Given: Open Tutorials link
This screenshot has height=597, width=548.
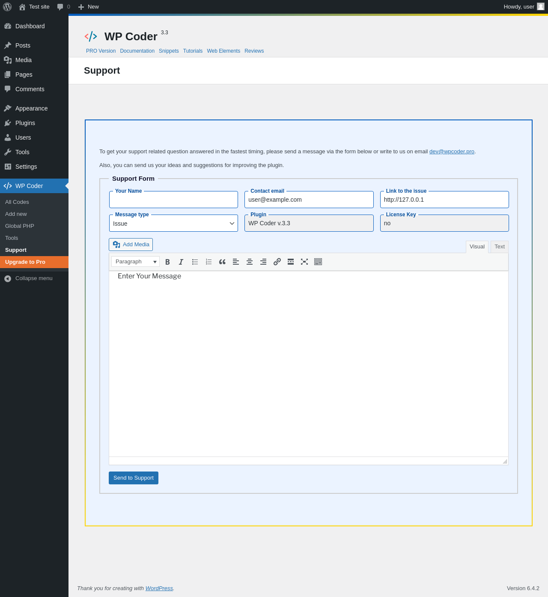Looking at the screenshot, I should click(193, 51).
